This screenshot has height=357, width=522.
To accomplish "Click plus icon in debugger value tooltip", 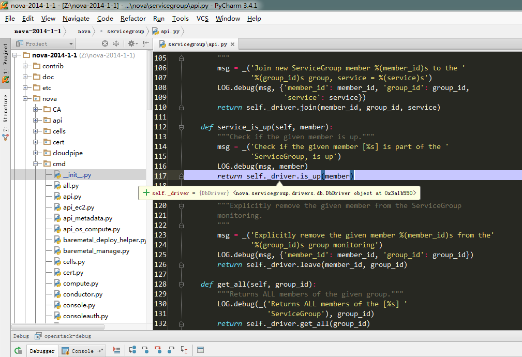I will (x=146, y=193).
